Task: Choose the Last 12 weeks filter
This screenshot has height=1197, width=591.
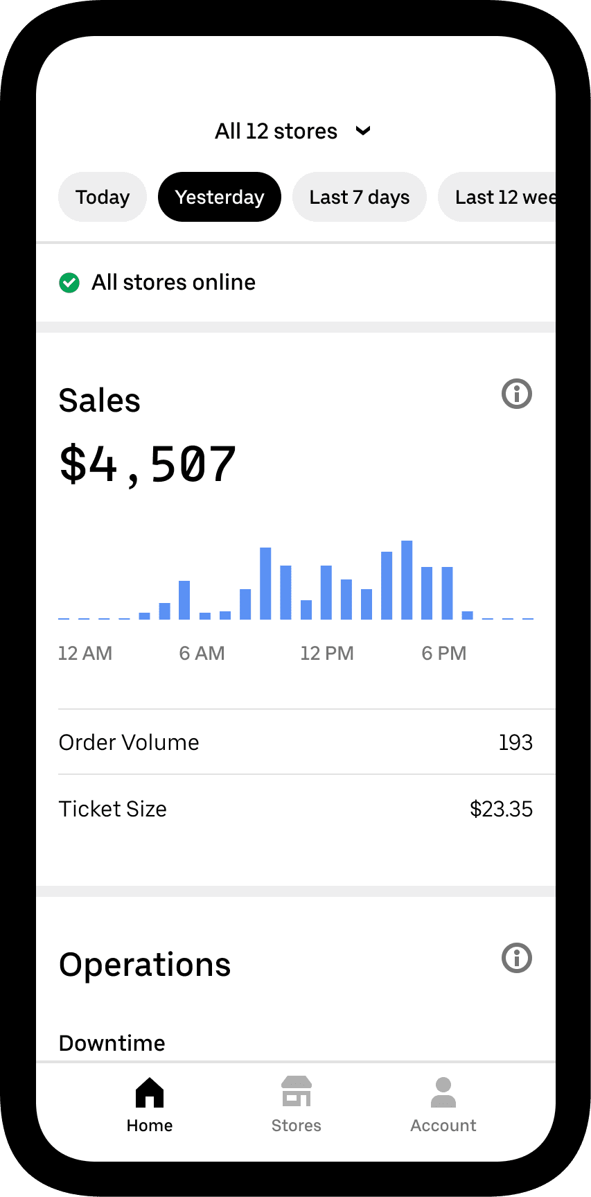Action: (502, 197)
